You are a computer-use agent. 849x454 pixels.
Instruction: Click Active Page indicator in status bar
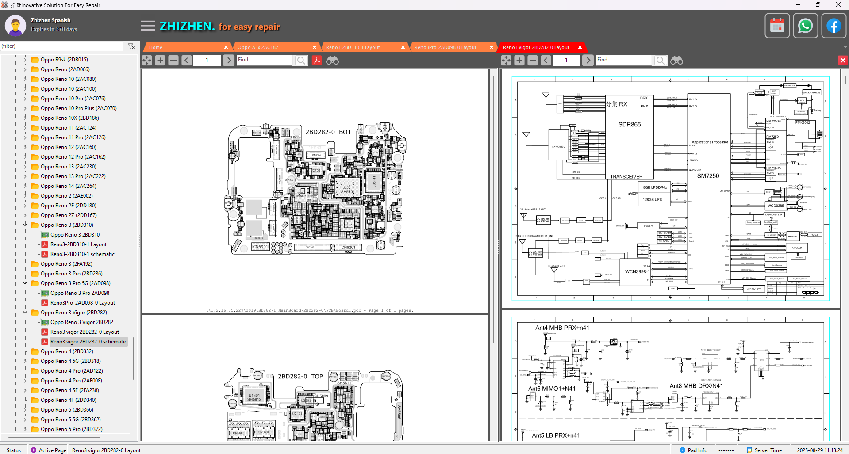(49, 450)
